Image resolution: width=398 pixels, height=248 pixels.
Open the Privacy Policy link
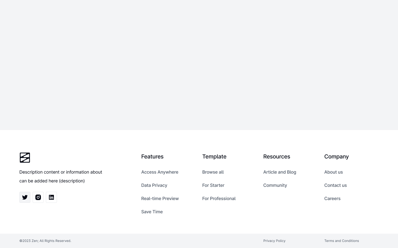pos(274,241)
